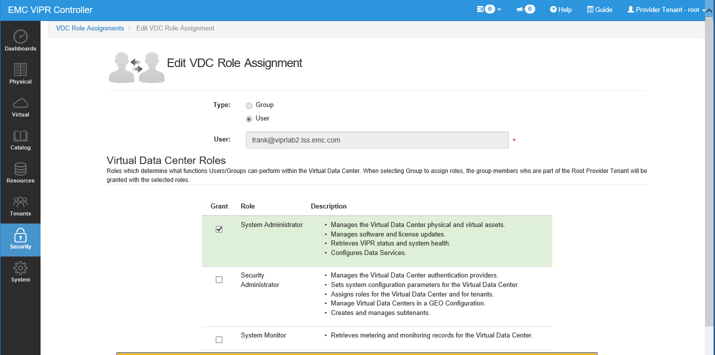This screenshot has height=355, width=715.
Task: Click the Role column header
Action: (x=248, y=206)
